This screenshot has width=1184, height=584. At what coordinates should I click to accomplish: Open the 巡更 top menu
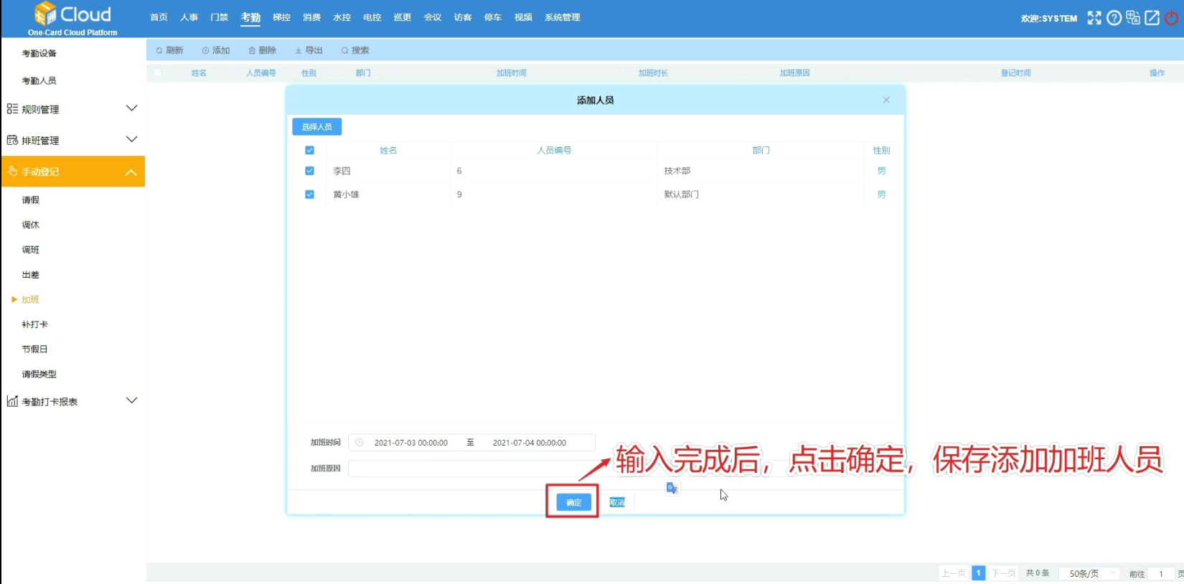[x=402, y=17]
